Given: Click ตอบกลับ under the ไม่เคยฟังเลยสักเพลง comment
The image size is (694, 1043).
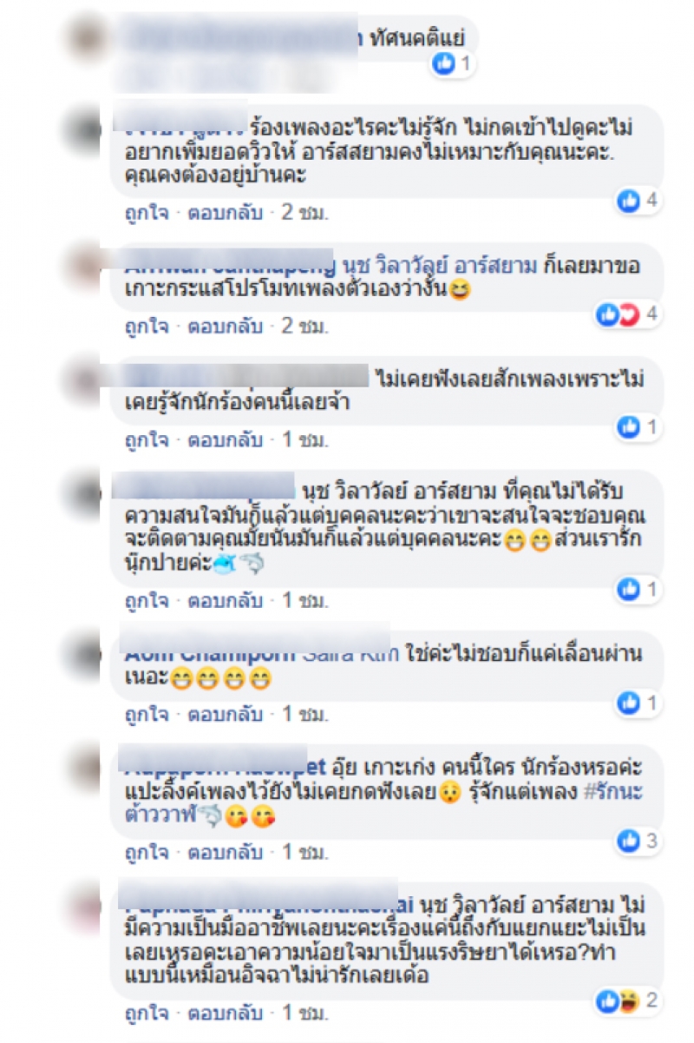Looking at the screenshot, I should tap(226, 439).
